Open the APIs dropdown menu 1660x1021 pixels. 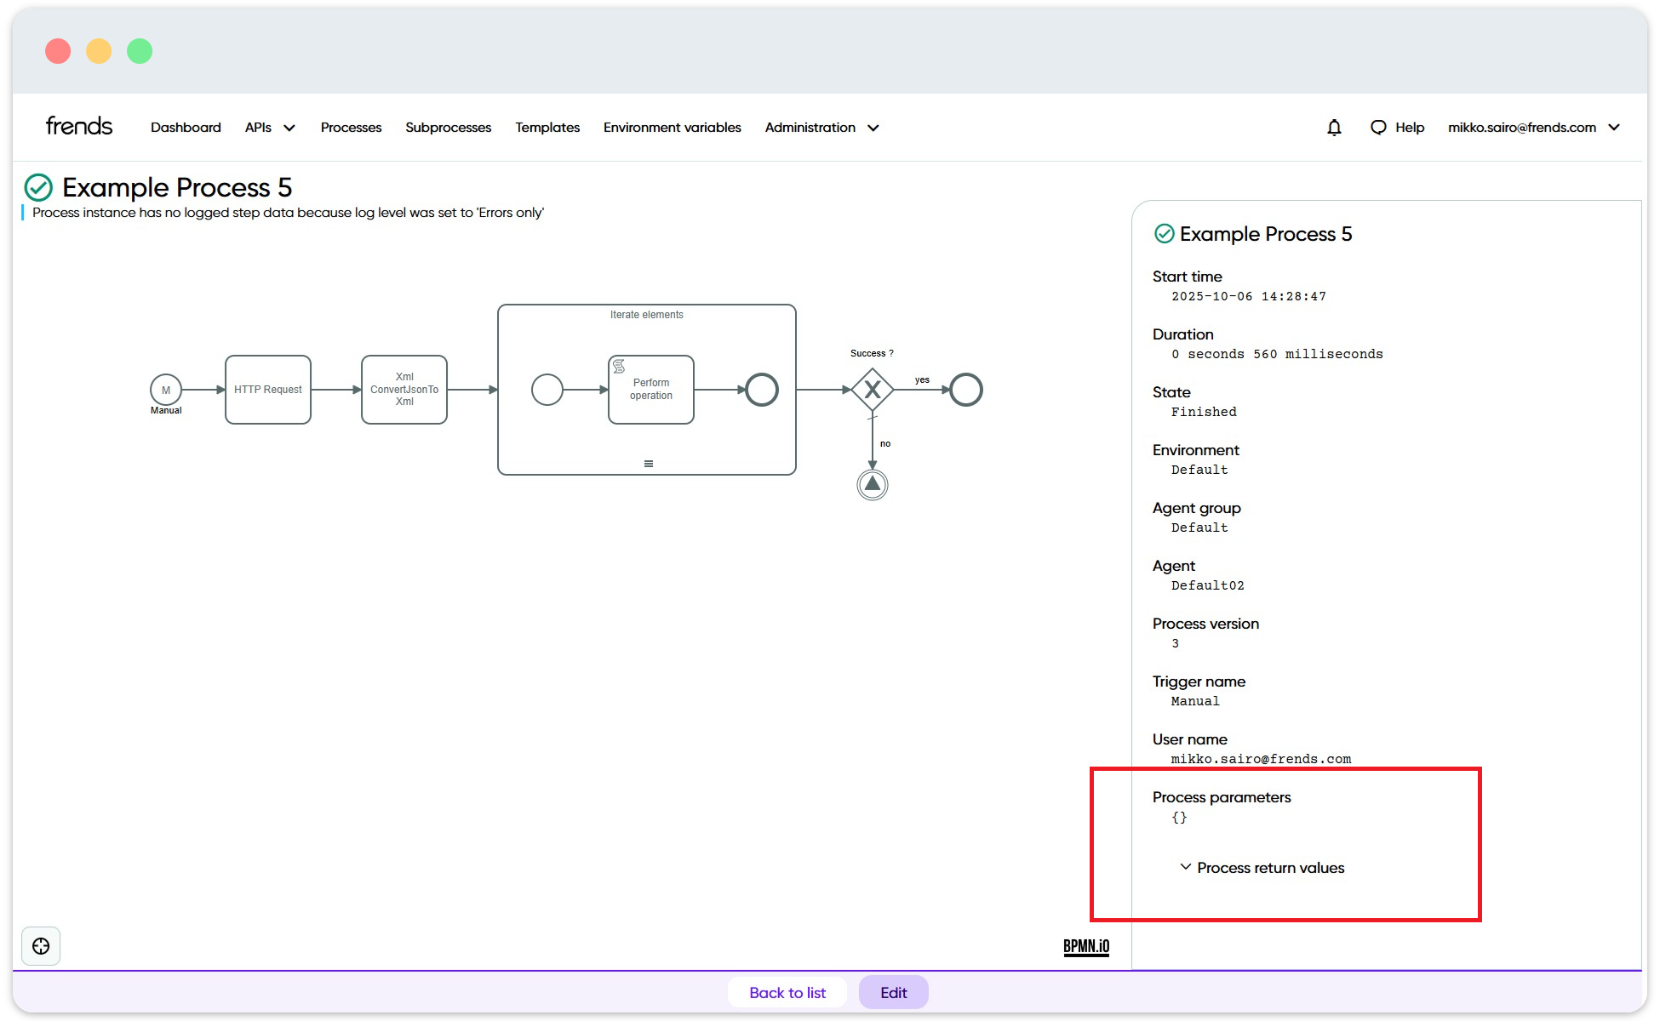pyautogui.click(x=269, y=128)
